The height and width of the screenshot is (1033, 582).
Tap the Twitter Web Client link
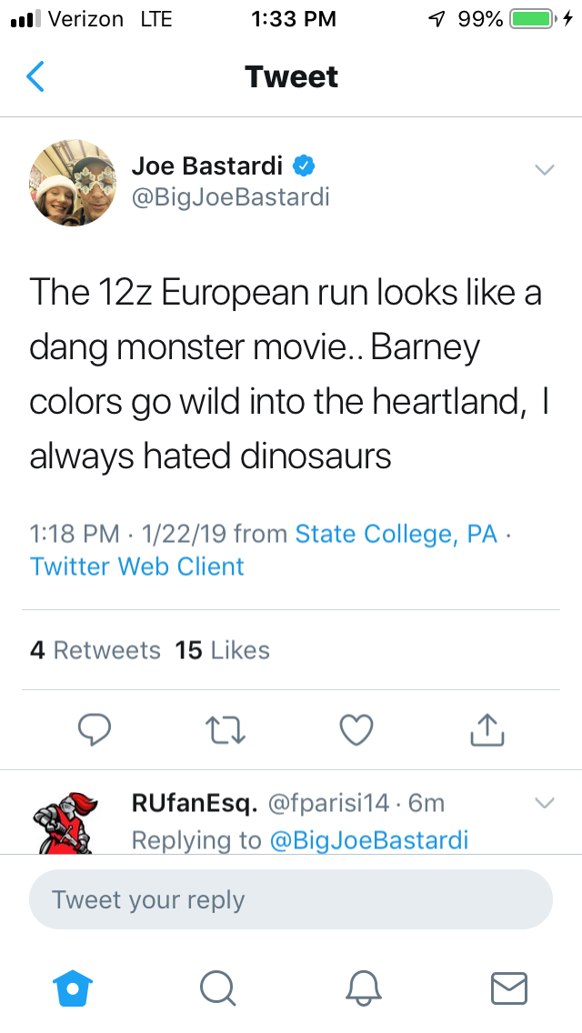tap(137, 567)
